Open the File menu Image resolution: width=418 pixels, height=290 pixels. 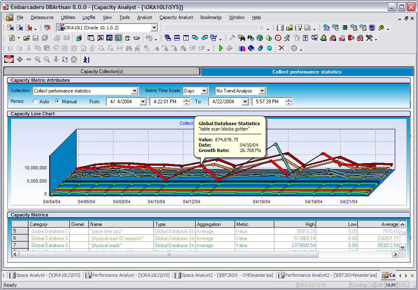(x=20, y=18)
